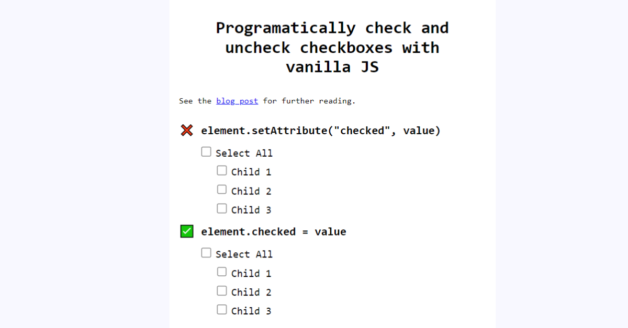Check Child 3 in setAttribute section
The image size is (628, 328).
(x=222, y=209)
